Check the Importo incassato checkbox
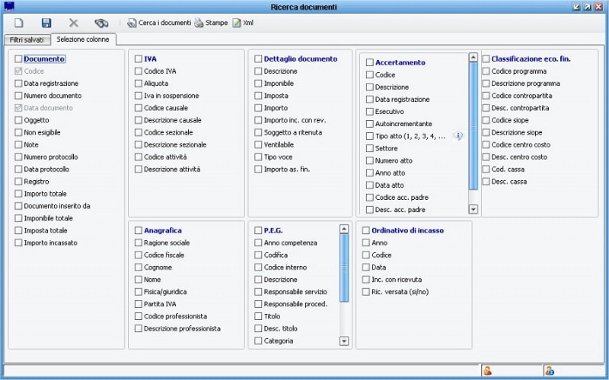 point(18,242)
